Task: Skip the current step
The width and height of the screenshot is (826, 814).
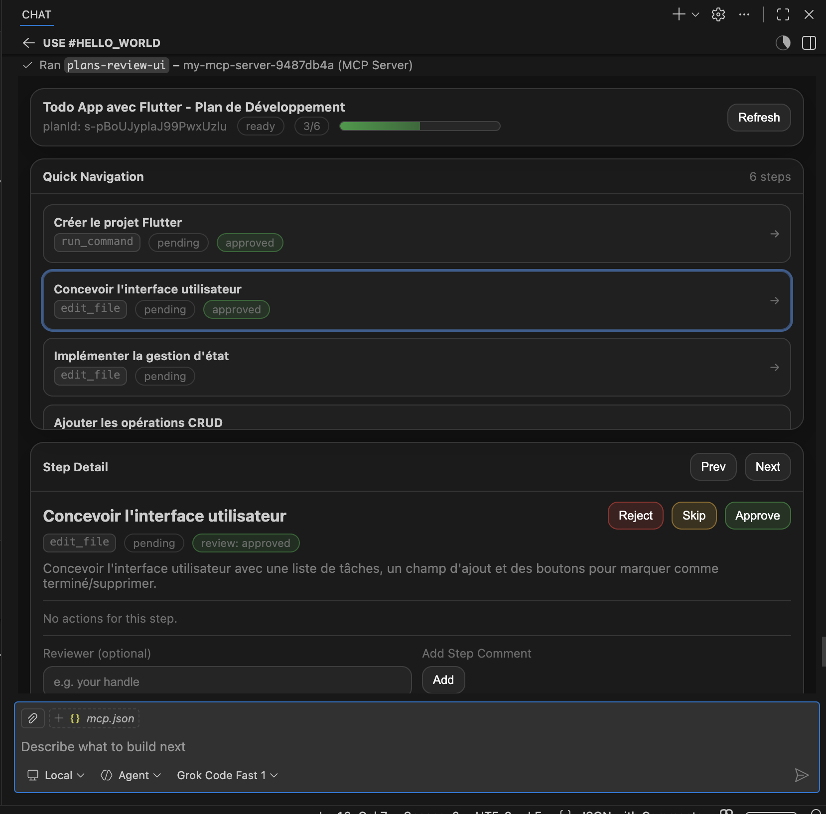Action: coord(694,516)
